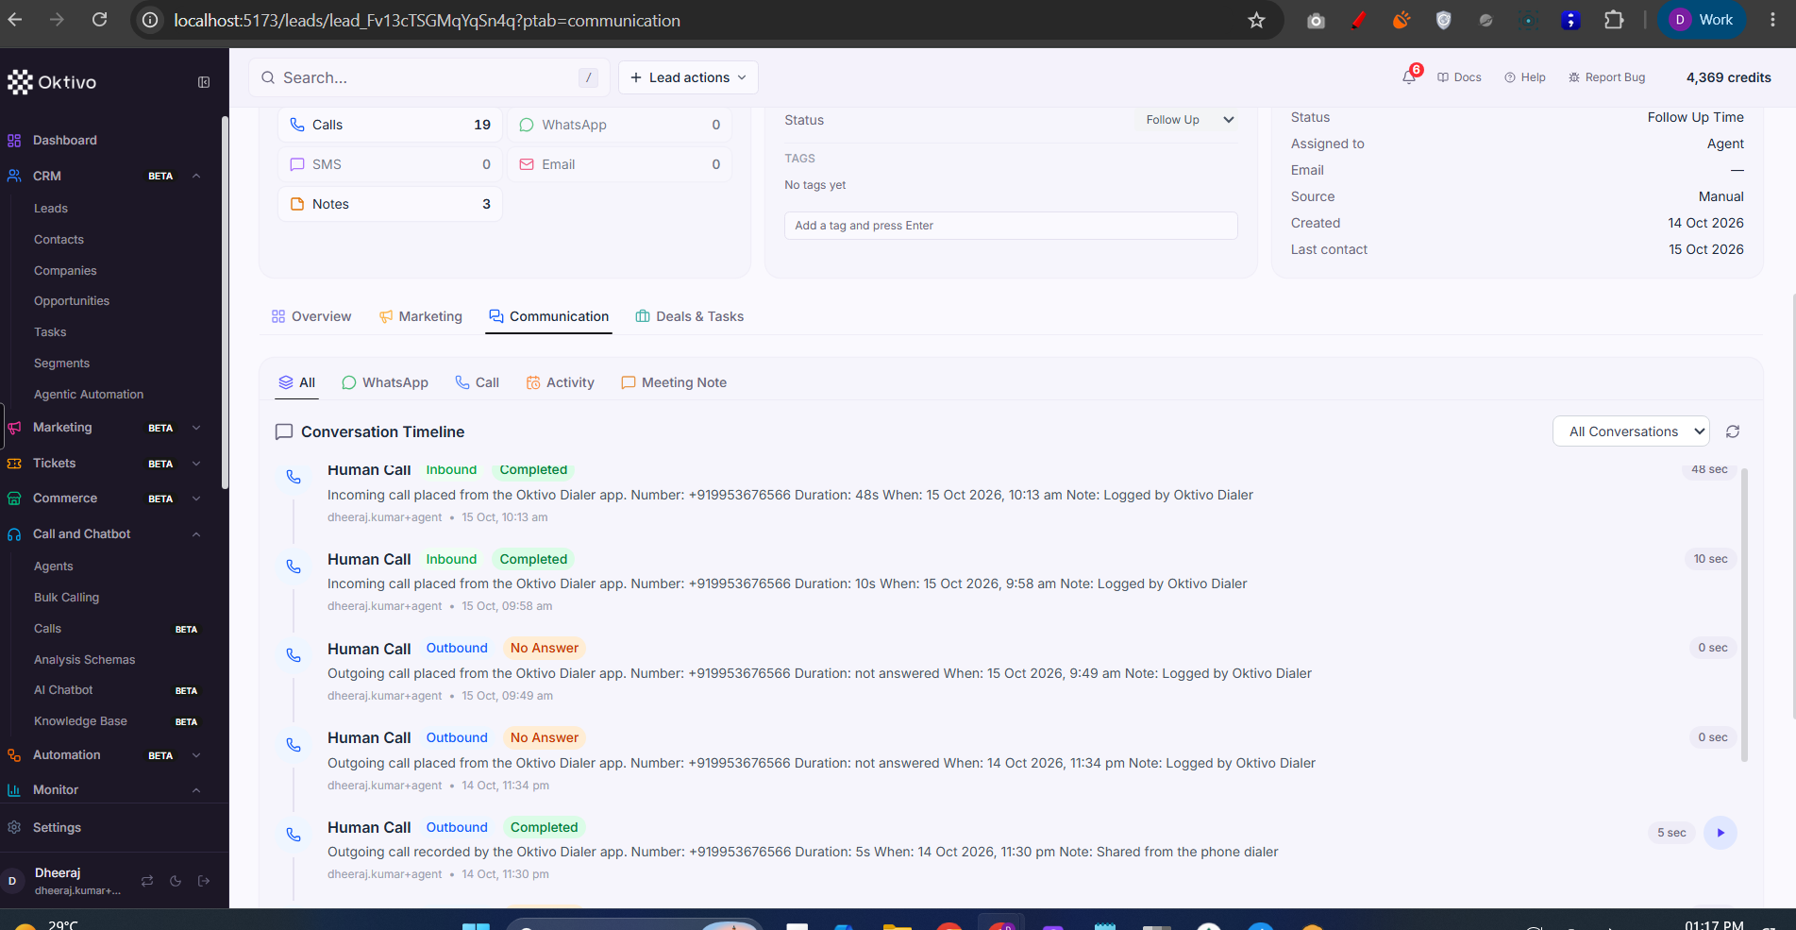Screen dimensions: 1796x930
Task: Click the Add a tag input field
Action: pos(1011,226)
